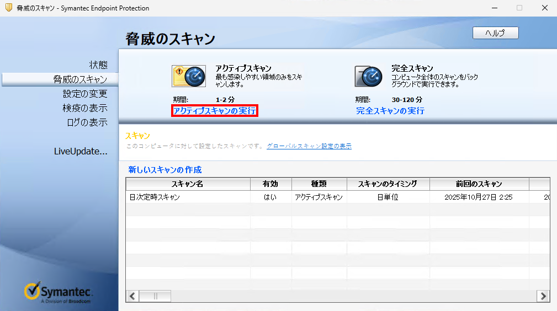Click the horizontal scrollbar thumb
Image resolution: width=557 pixels, height=311 pixels.
155,296
